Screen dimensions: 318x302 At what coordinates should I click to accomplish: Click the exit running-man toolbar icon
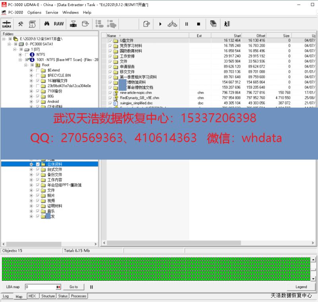point(227,24)
